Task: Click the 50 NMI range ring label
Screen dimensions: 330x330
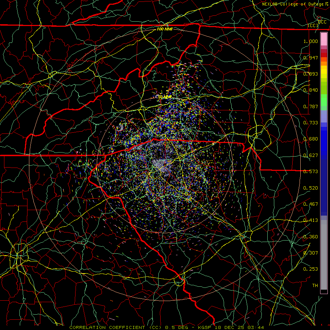Action: coord(165,97)
